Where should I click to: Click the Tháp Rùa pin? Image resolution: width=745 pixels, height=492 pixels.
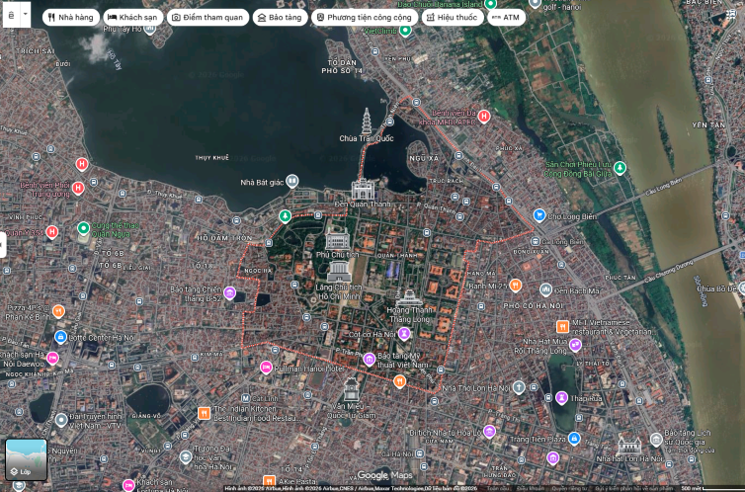(561, 397)
